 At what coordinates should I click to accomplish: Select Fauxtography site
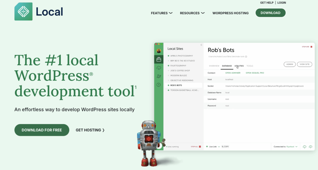(x=178, y=66)
